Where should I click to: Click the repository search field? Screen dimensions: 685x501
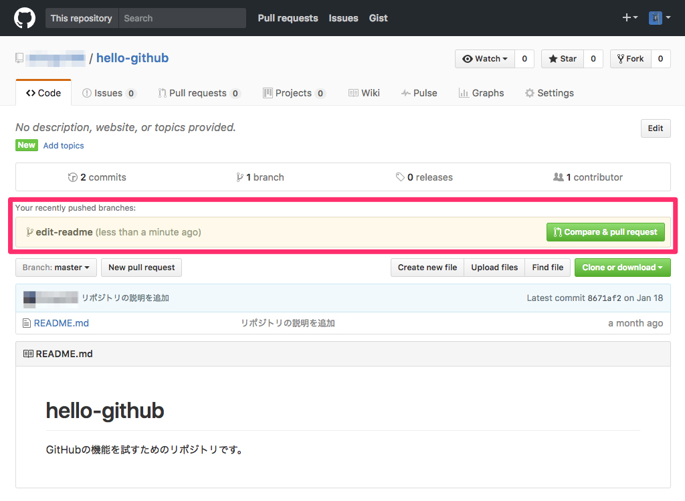click(x=182, y=18)
